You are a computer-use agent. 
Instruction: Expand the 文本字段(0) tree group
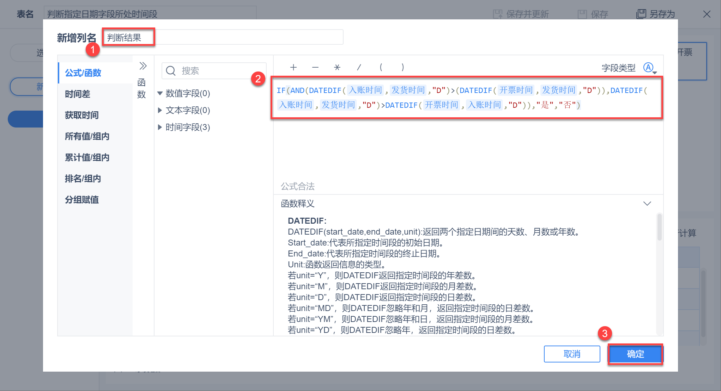point(160,110)
